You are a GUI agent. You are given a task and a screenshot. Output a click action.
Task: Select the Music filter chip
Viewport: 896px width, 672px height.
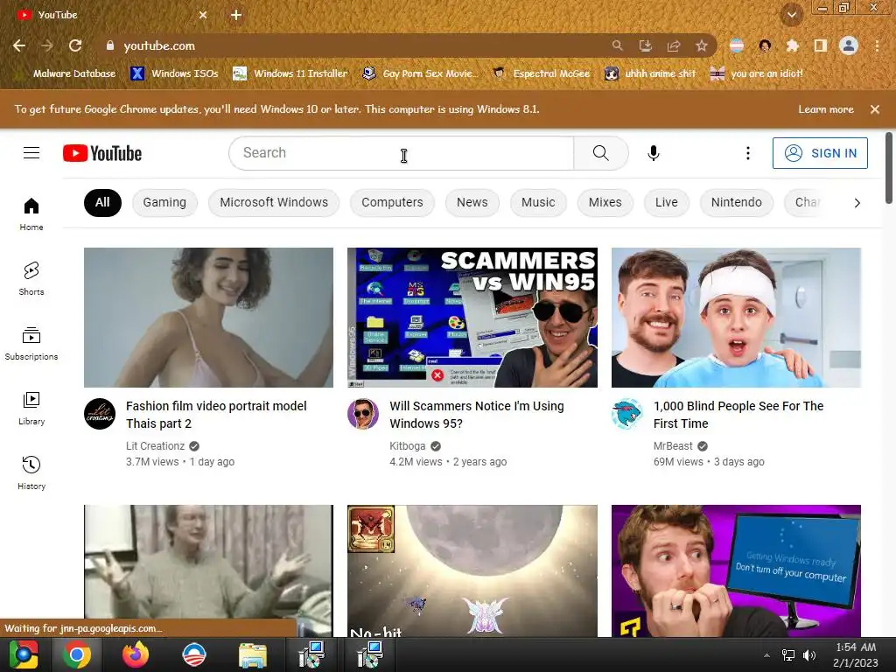coord(538,203)
